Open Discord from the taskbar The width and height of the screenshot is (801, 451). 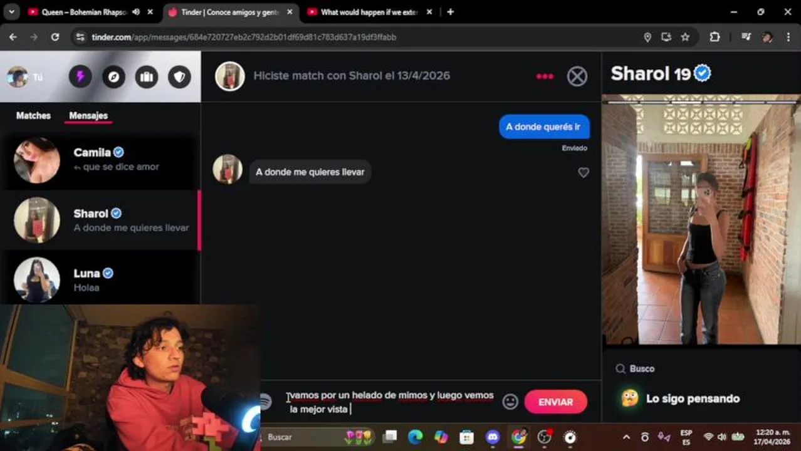coord(493,437)
